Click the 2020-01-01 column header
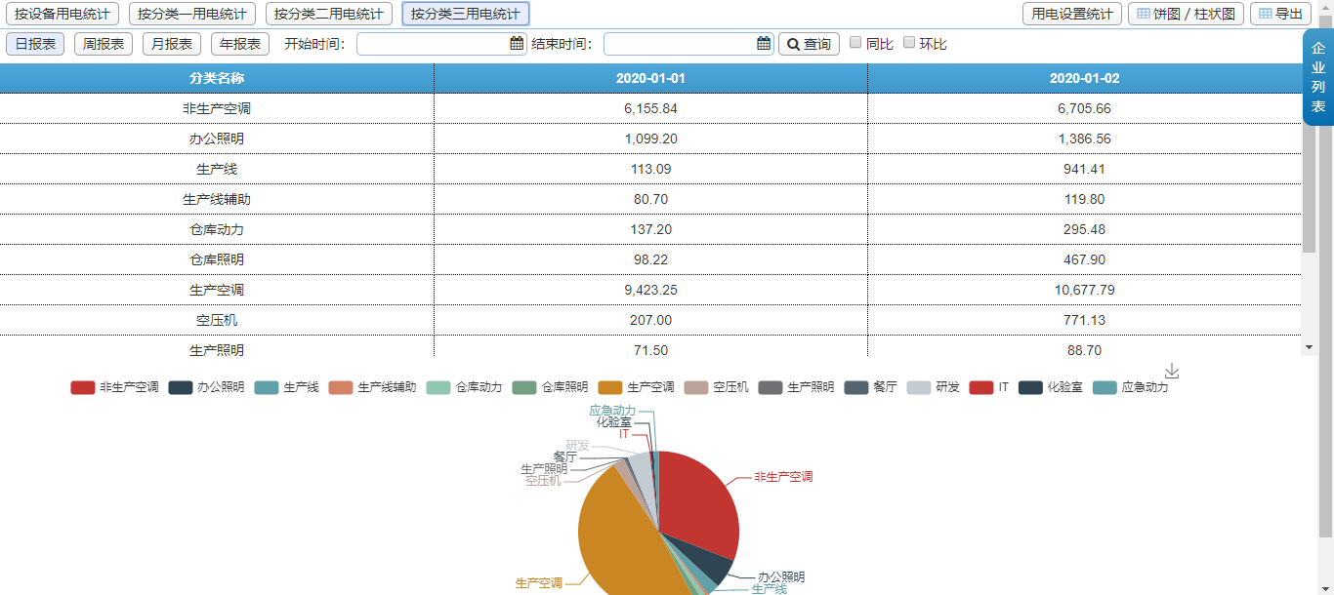 pyautogui.click(x=650, y=78)
